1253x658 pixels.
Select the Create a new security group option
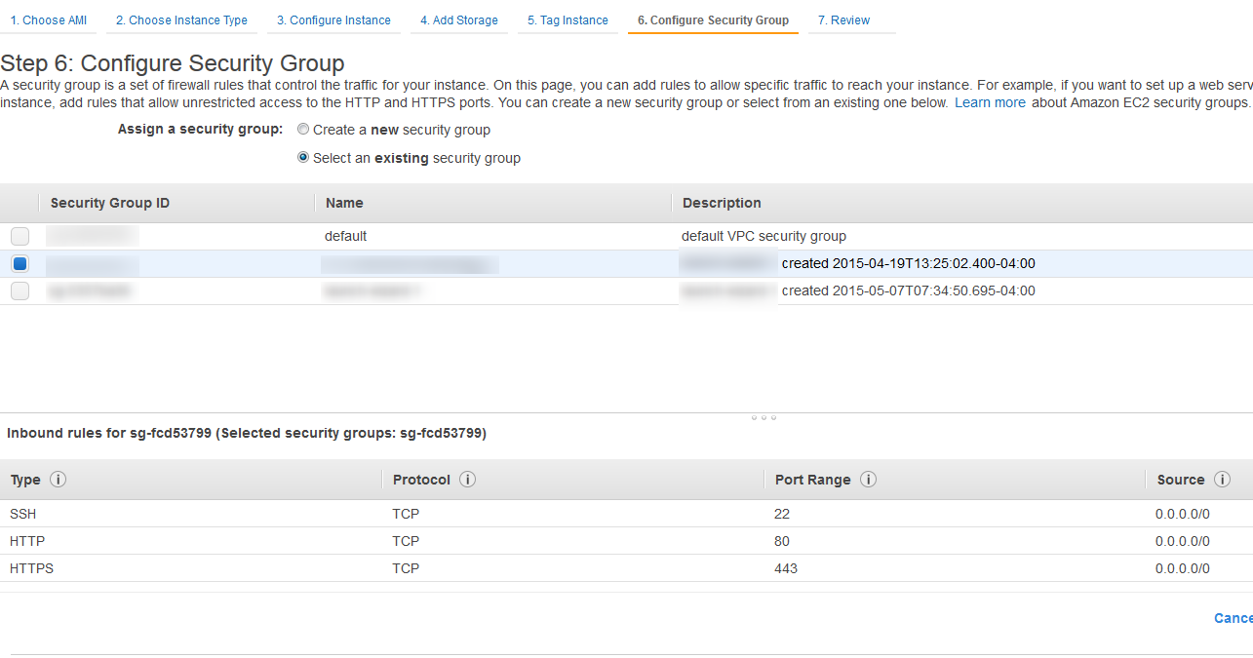pyautogui.click(x=303, y=129)
